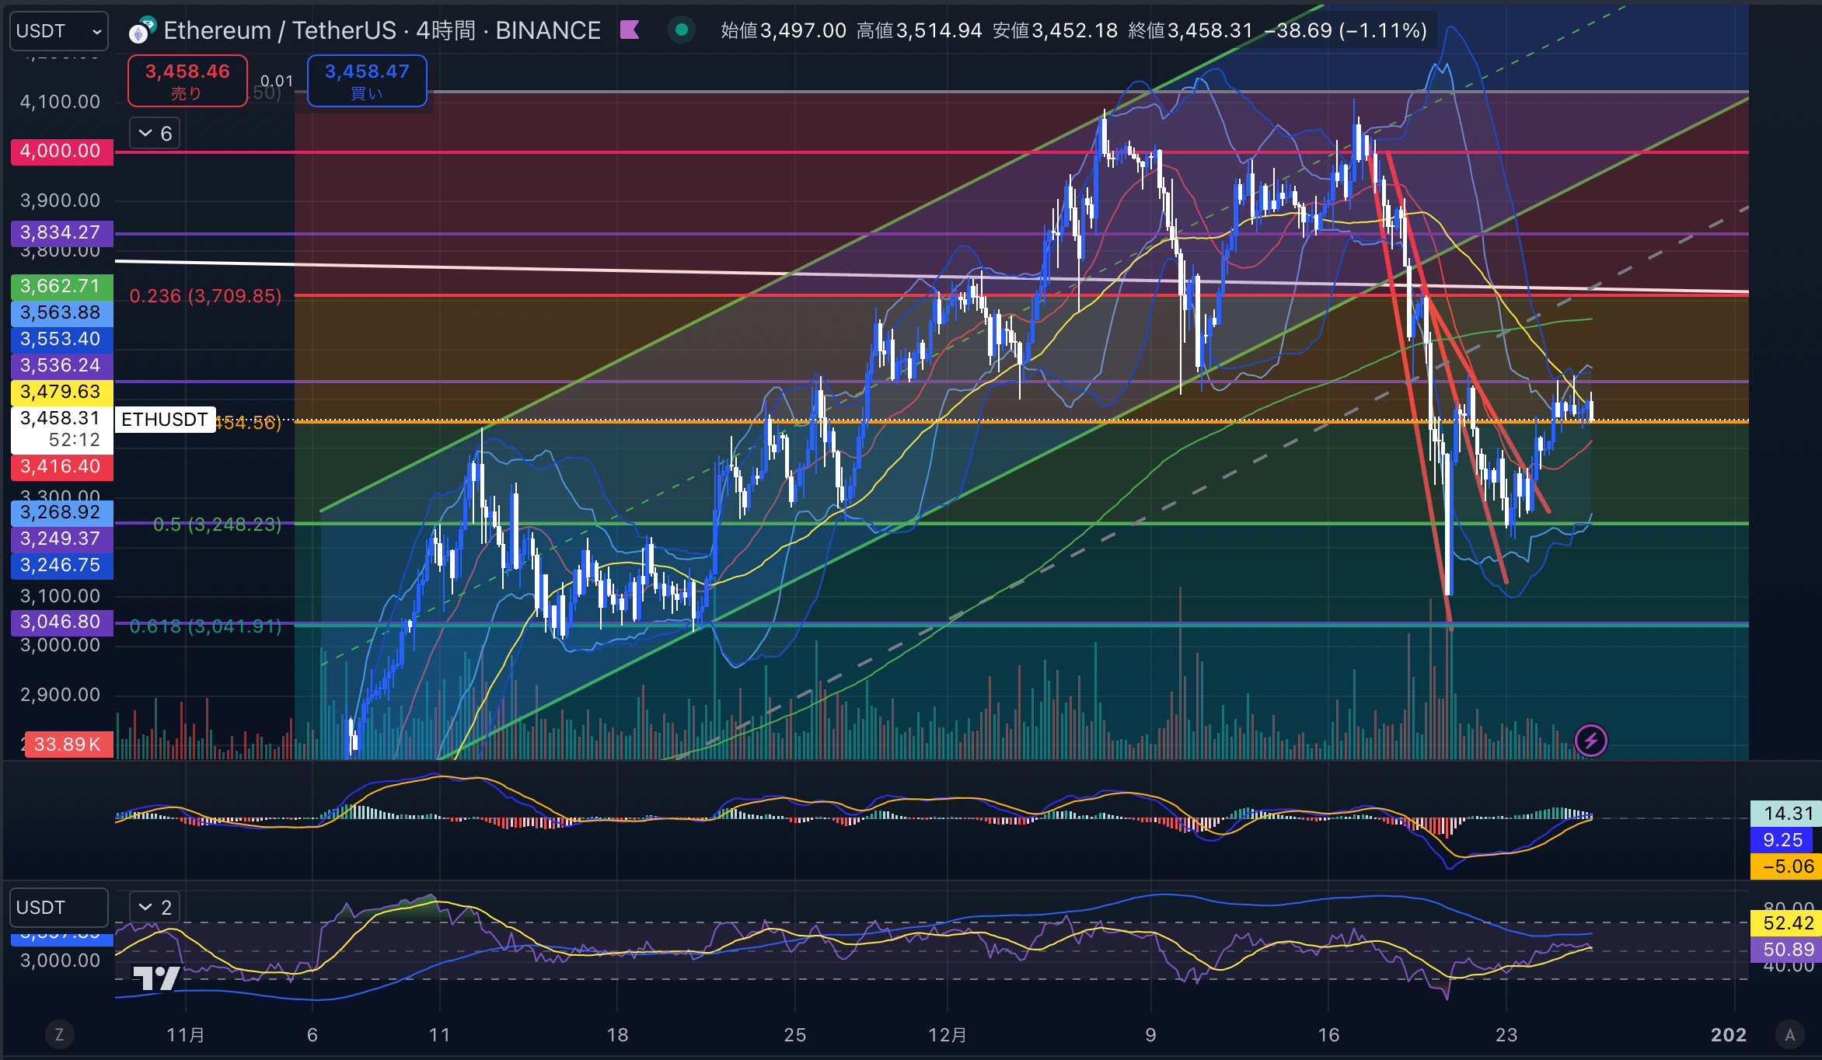1822x1060 pixels.
Task: Click the MACD value label 9.25
Action: click(1782, 840)
